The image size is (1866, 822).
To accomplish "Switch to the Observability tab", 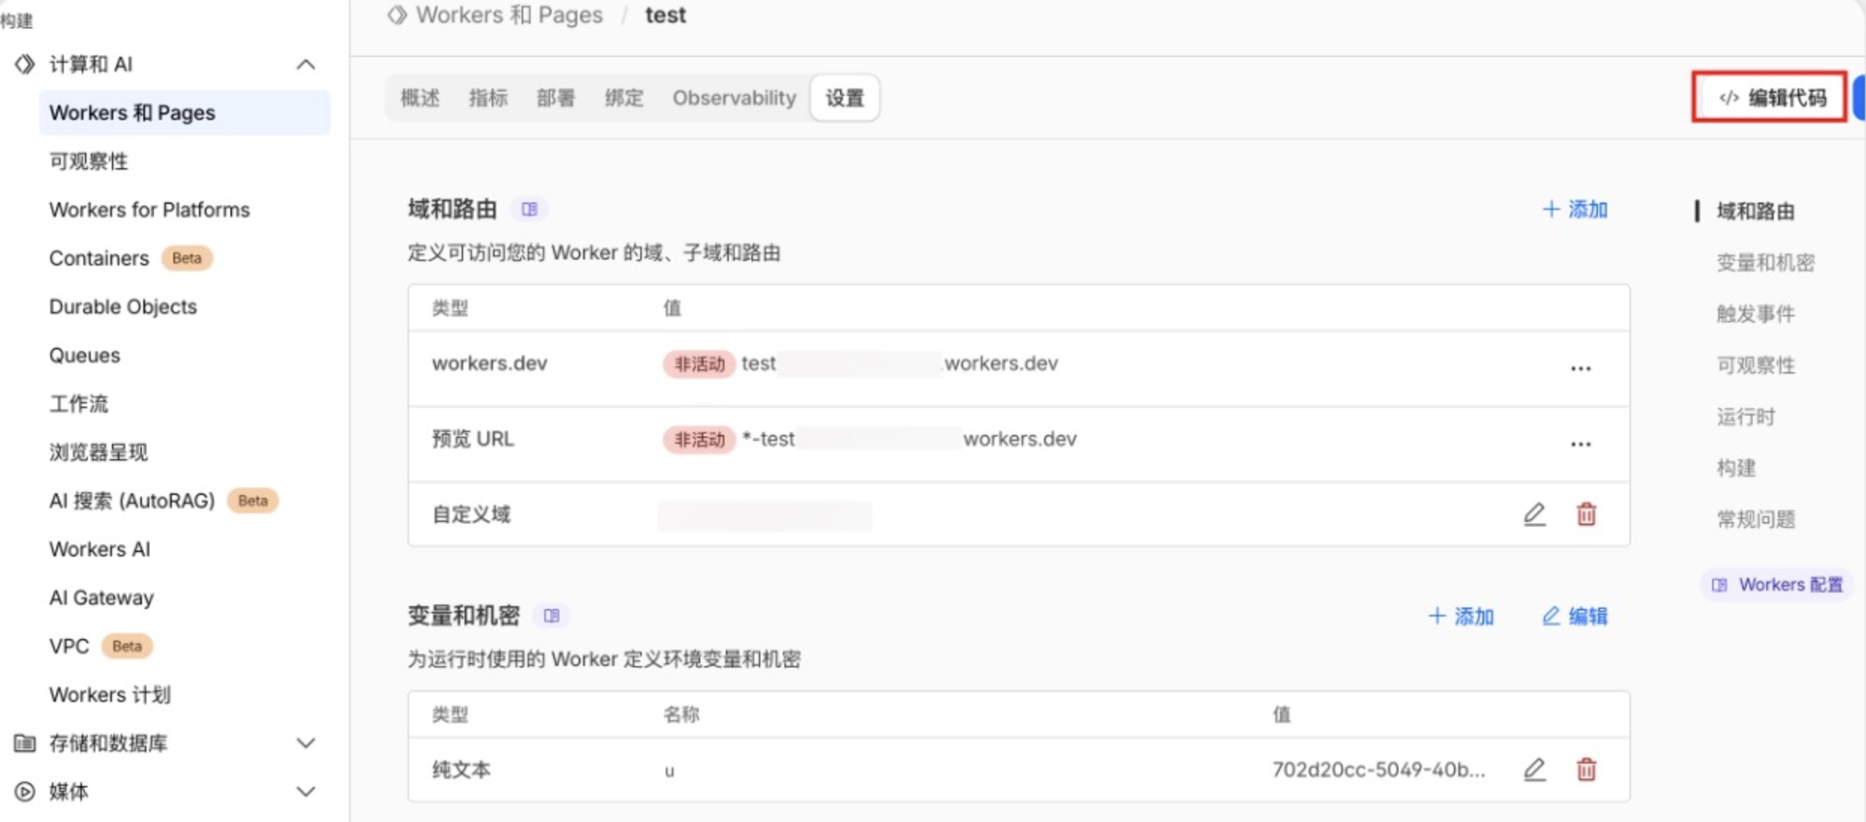I will [734, 97].
